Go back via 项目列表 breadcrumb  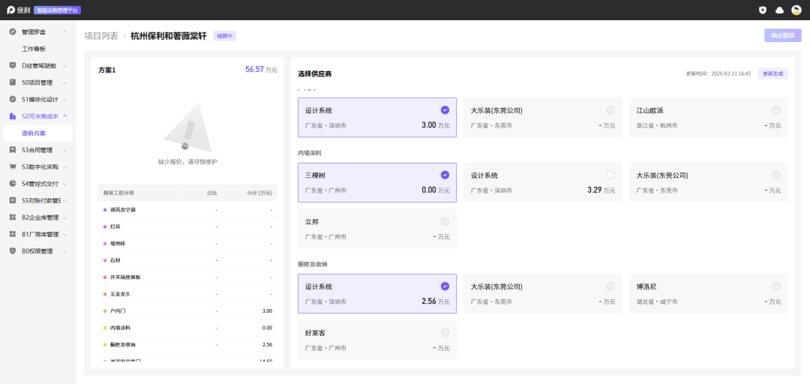pos(101,35)
